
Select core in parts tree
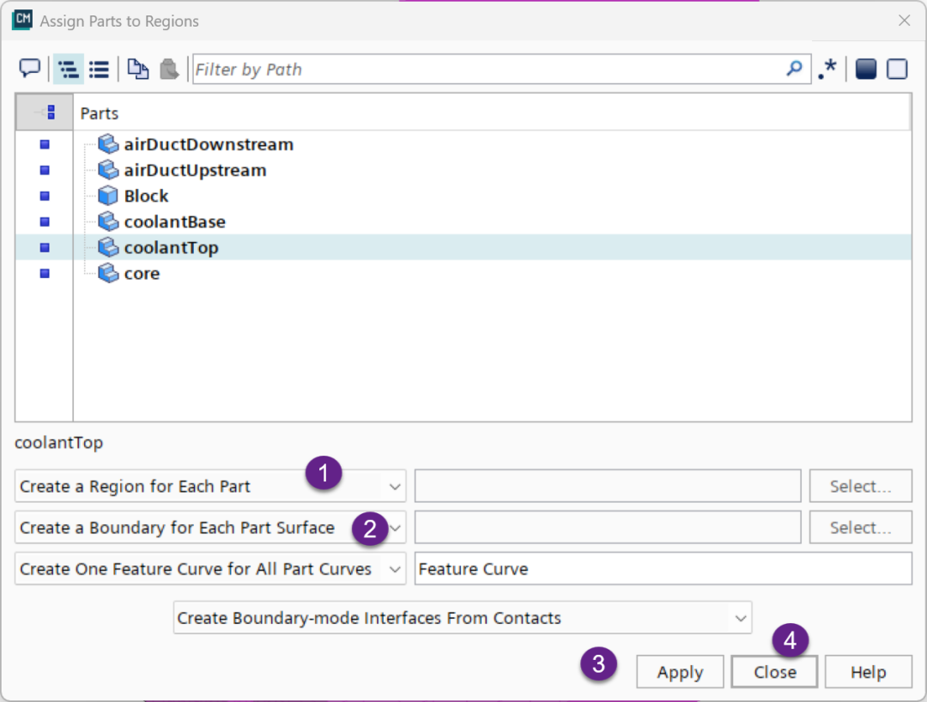[x=142, y=274]
